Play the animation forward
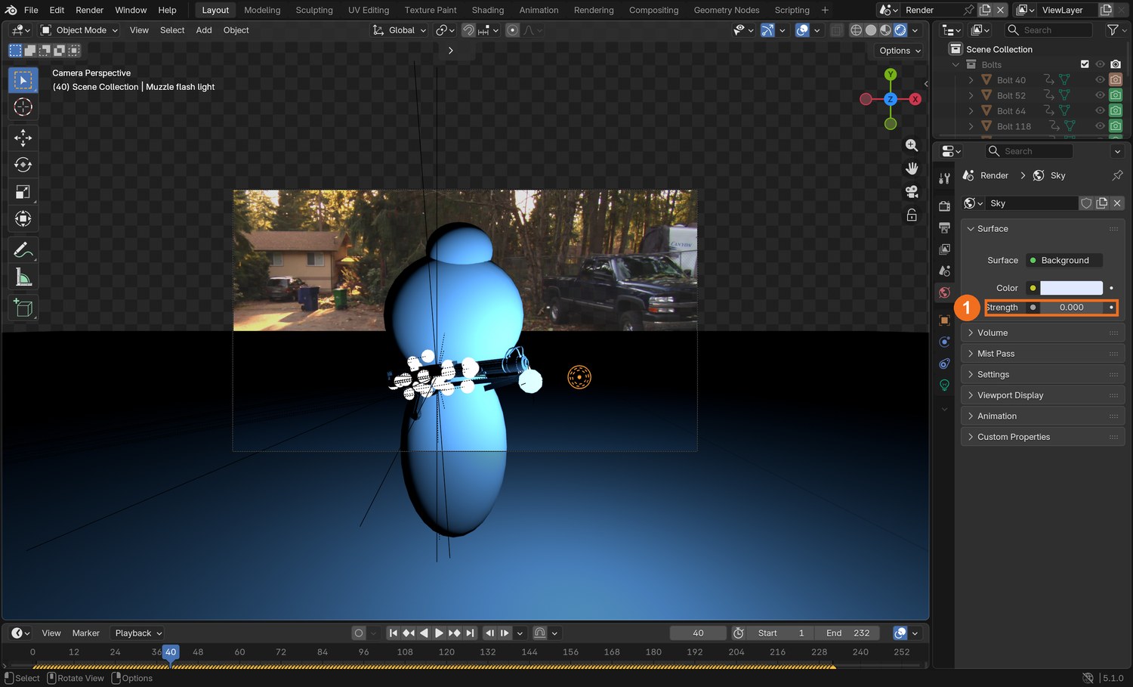The height and width of the screenshot is (687, 1133). tap(439, 633)
